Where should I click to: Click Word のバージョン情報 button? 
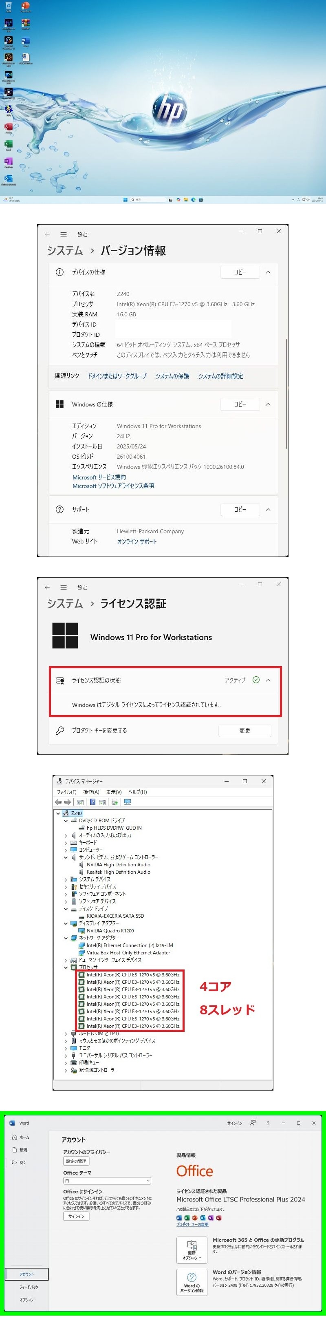(192, 1283)
